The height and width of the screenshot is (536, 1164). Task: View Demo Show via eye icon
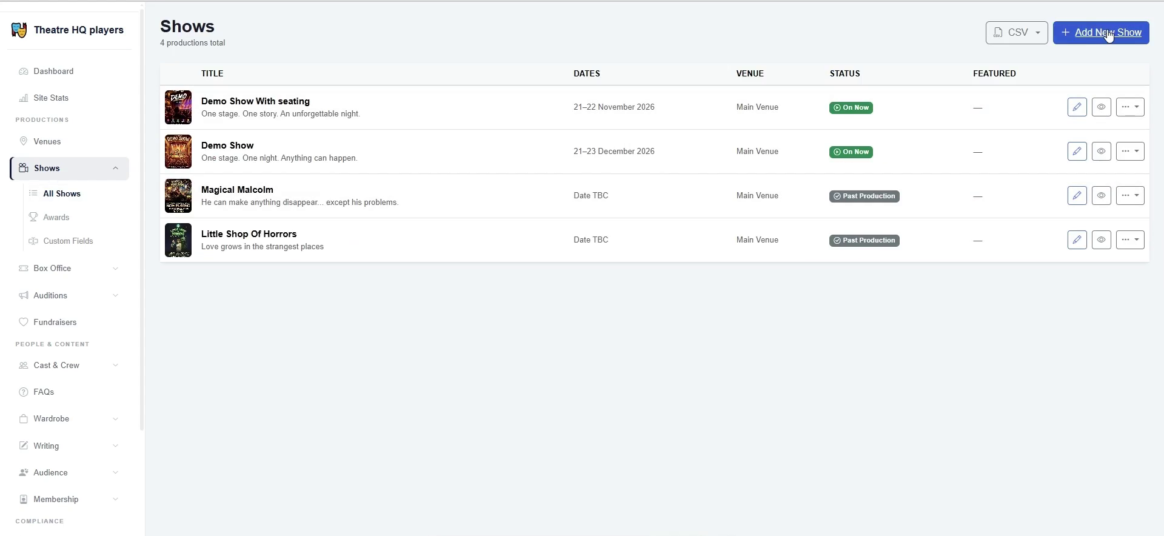point(1102,152)
